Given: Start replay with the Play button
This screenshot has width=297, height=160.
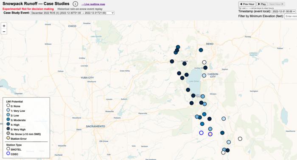Looking at the screenshot, I should pos(262,4).
